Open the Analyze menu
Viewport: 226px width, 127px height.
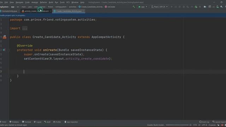(35, 2)
